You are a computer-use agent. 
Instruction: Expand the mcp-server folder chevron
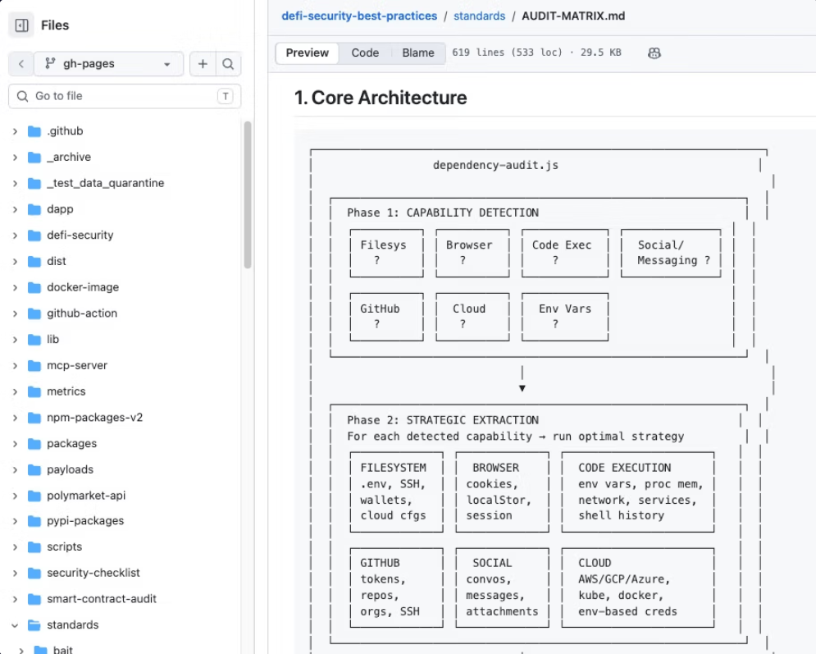point(15,365)
